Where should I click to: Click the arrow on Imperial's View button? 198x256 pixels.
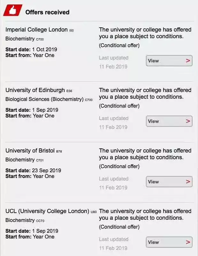(188, 60)
